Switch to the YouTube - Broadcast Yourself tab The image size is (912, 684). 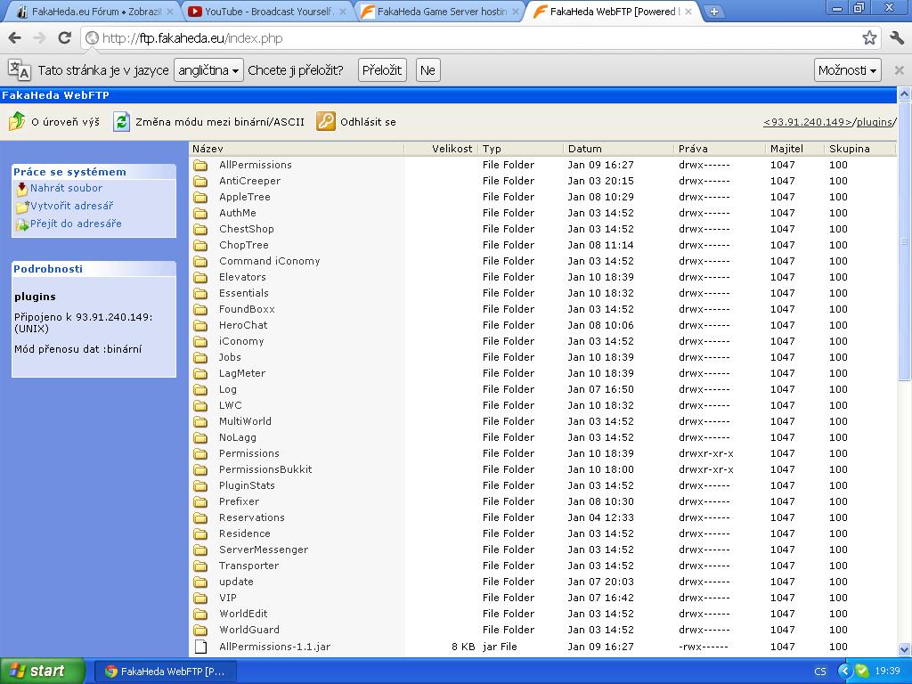coord(267,12)
